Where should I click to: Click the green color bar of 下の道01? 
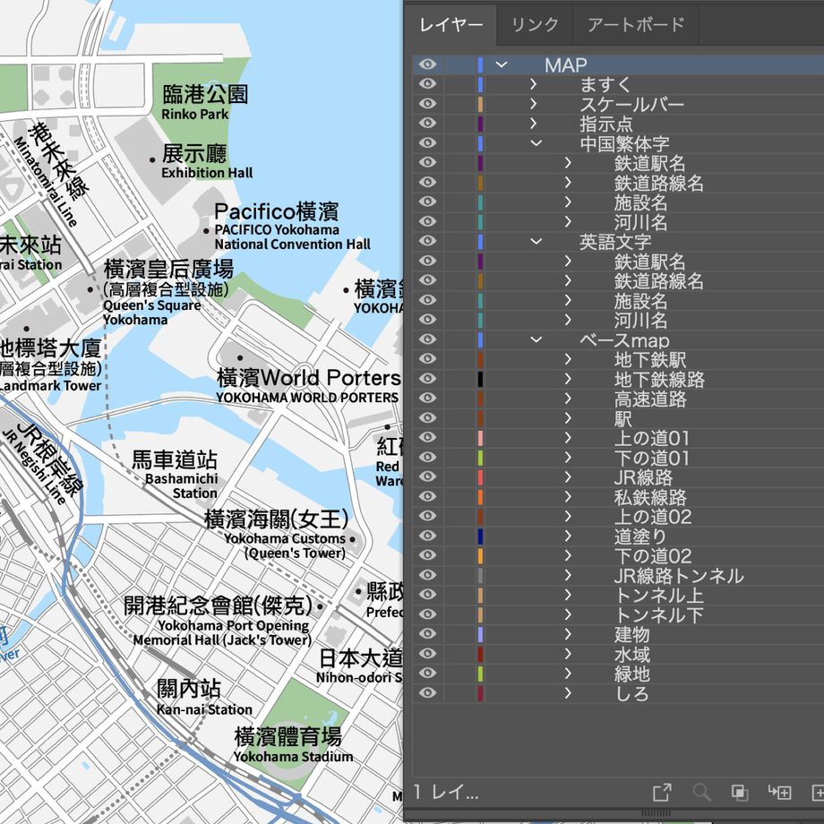(x=480, y=457)
